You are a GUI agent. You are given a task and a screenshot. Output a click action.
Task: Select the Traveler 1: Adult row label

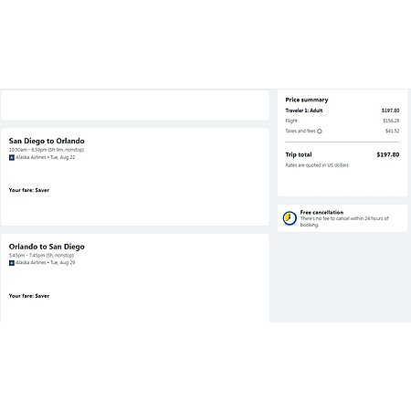coord(304,111)
